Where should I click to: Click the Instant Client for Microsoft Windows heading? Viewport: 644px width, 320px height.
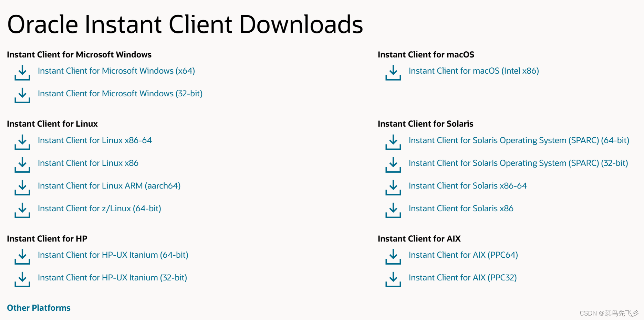click(x=79, y=55)
